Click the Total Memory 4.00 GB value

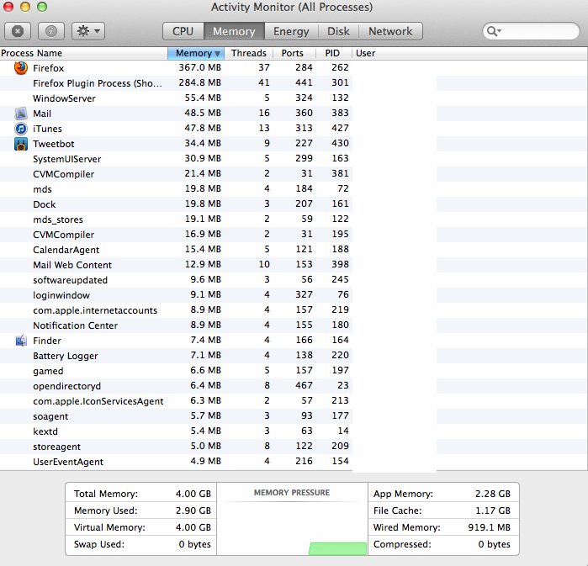(x=193, y=494)
